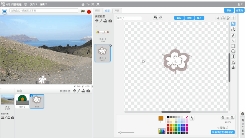Edit the costume name field
245x138 pixels.
pos(129,18)
